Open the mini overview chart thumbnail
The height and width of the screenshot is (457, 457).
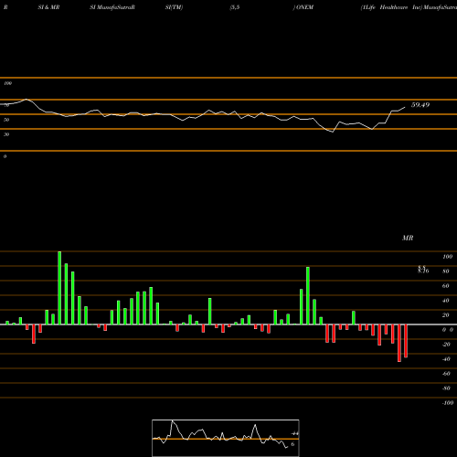click(226, 438)
